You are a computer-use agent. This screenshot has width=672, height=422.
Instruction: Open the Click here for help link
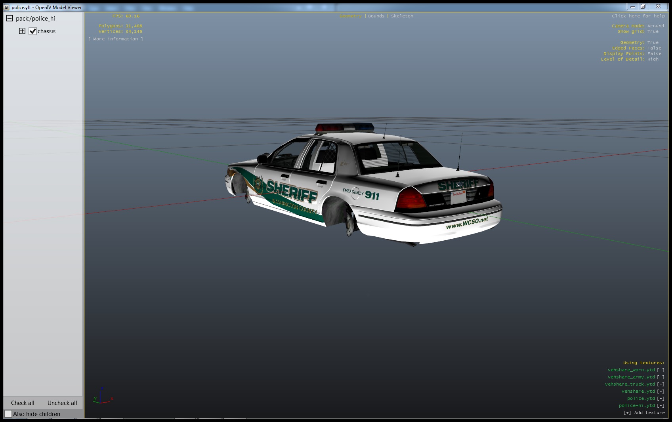pos(638,16)
